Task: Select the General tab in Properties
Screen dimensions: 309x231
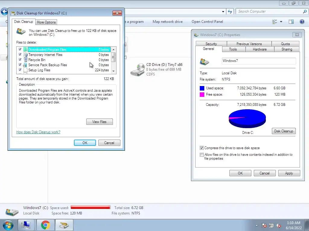Action: tap(209, 49)
